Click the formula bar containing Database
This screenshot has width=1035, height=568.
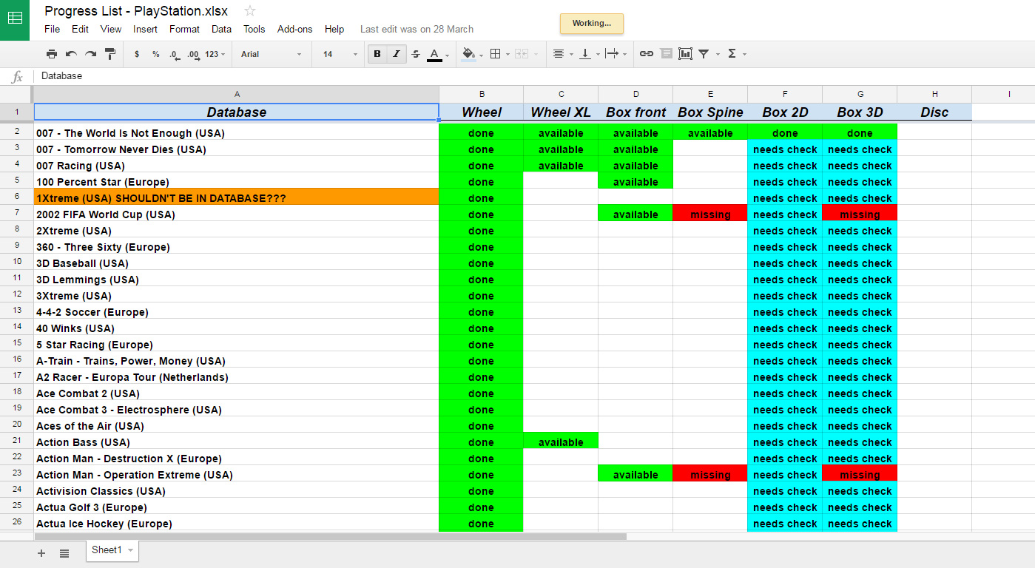[533, 76]
